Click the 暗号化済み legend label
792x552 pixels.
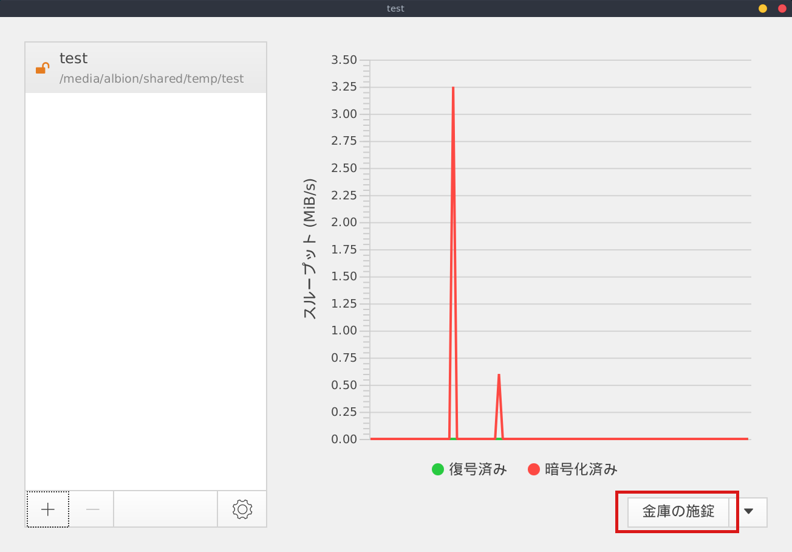(x=581, y=469)
